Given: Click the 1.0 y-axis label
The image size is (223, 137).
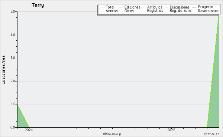Looking at the screenshot, I should tap(13, 104).
